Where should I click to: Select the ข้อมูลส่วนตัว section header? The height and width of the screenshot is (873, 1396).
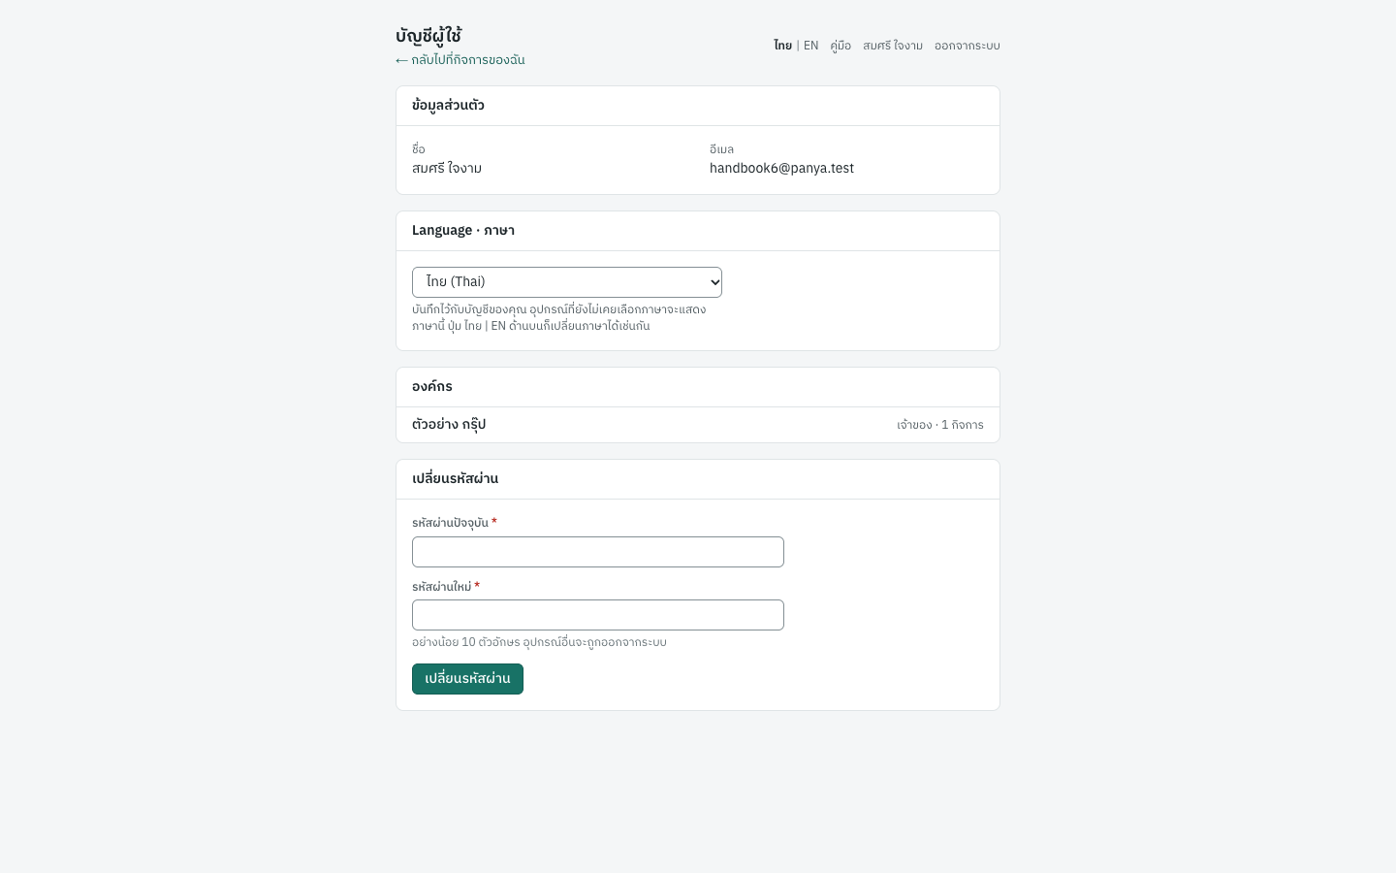point(448,105)
